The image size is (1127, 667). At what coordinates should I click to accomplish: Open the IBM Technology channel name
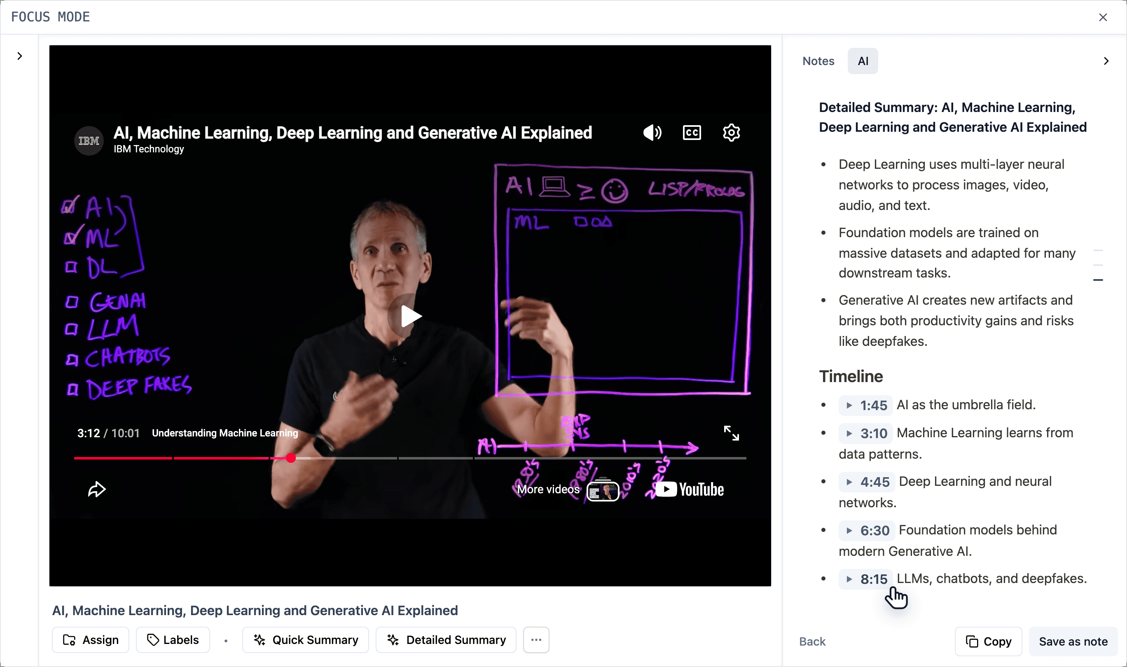[x=149, y=149]
